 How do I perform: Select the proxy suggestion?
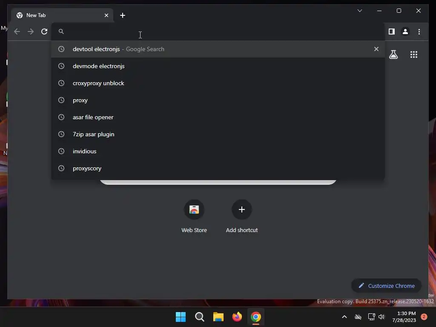point(218,100)
